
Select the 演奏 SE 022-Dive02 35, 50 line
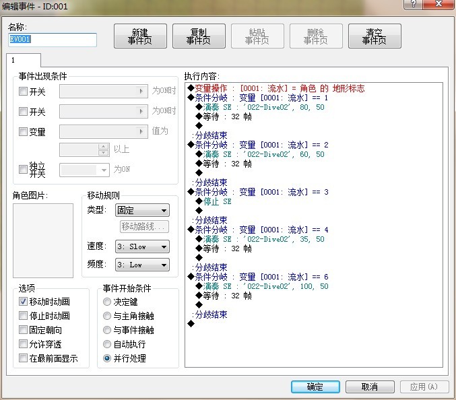tap(260, 239)
